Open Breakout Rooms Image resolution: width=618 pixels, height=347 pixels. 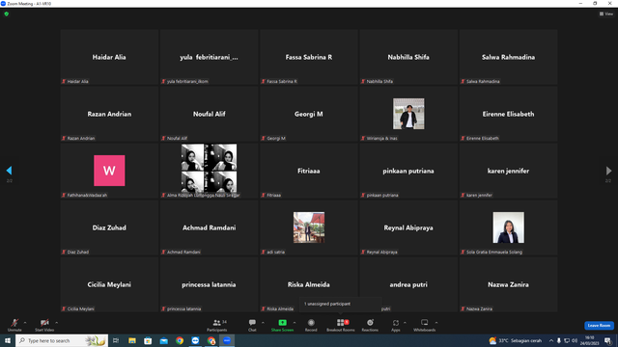click(341, 325)
